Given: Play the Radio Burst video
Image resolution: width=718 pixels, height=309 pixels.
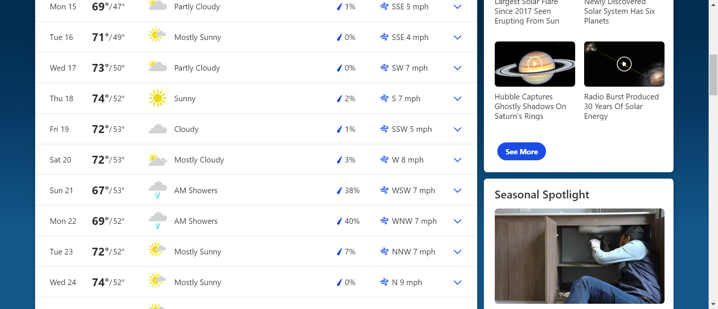Looking at the screenshot, I should pos(624,64).
